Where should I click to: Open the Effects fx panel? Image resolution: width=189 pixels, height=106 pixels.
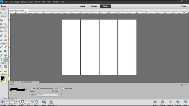[163, 102]
